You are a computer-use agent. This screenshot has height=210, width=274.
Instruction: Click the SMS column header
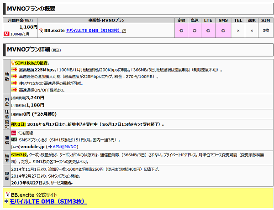(223, 20)
